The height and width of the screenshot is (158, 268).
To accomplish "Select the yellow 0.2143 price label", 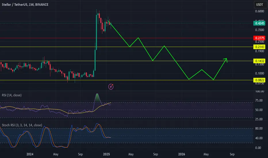I will 259,47.
